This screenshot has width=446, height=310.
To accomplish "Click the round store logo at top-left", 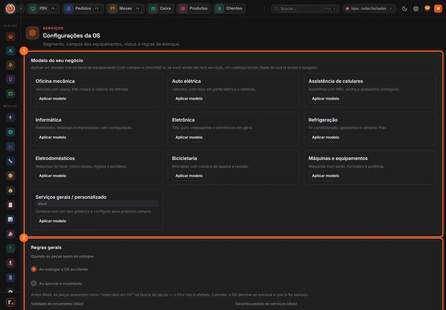I will click(x=10, y=9).
